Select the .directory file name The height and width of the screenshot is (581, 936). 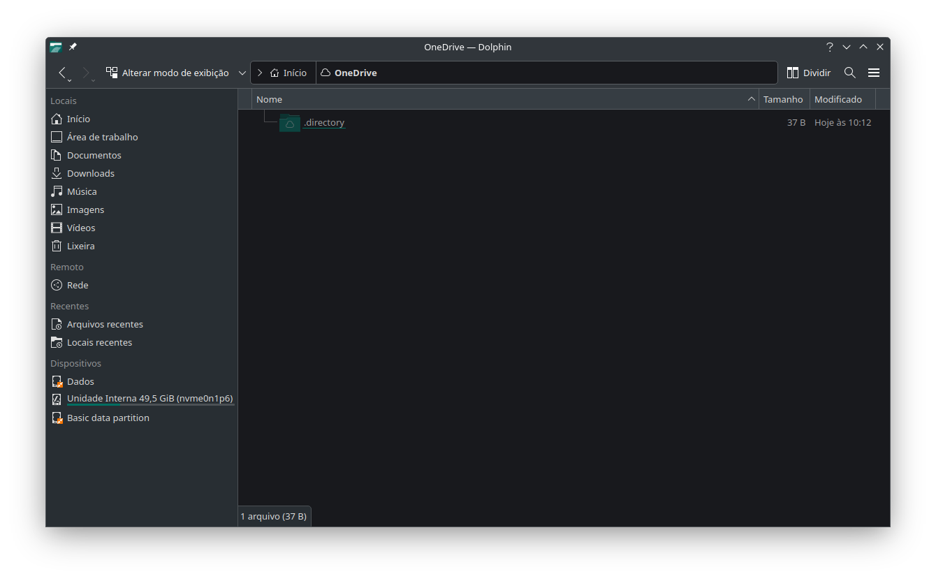click(324, 122)
